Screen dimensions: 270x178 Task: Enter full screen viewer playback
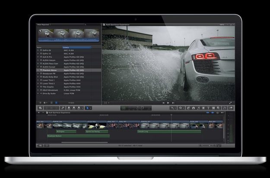click(x=231, y=103)
